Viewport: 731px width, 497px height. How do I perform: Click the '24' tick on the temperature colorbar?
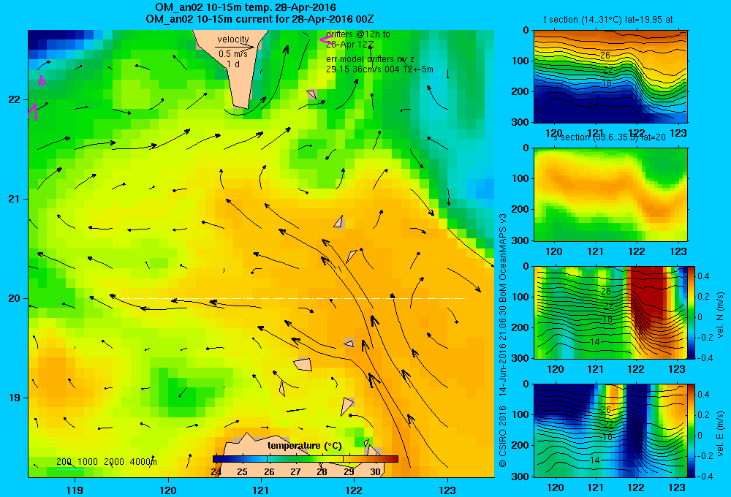(x=216, y=472)
